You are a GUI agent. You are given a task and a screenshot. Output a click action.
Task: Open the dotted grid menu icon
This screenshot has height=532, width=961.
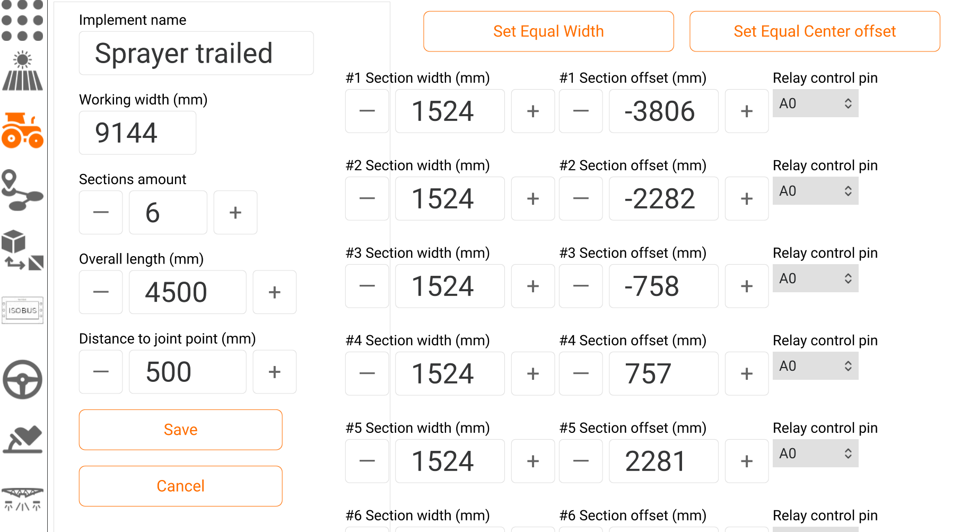click(x=22, y=21)
